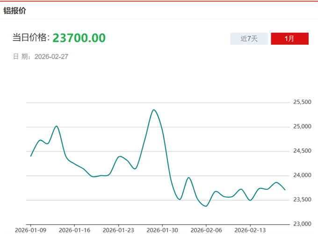318x234 pixels.
Task: Click the 24,500 y-axis label
Action: pyautogui.click(x=302, y=151)
